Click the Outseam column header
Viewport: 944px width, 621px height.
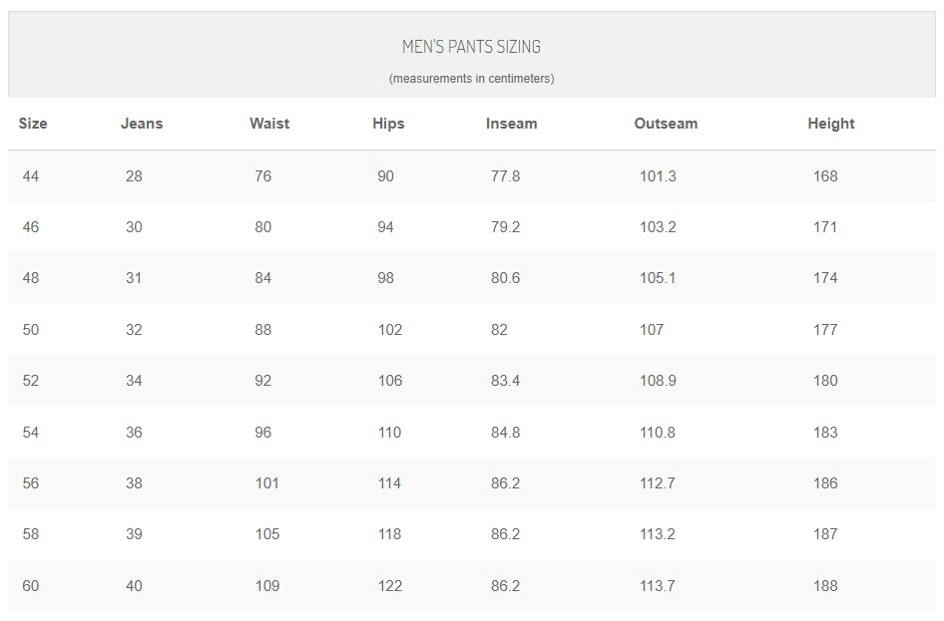coord(666,124)
